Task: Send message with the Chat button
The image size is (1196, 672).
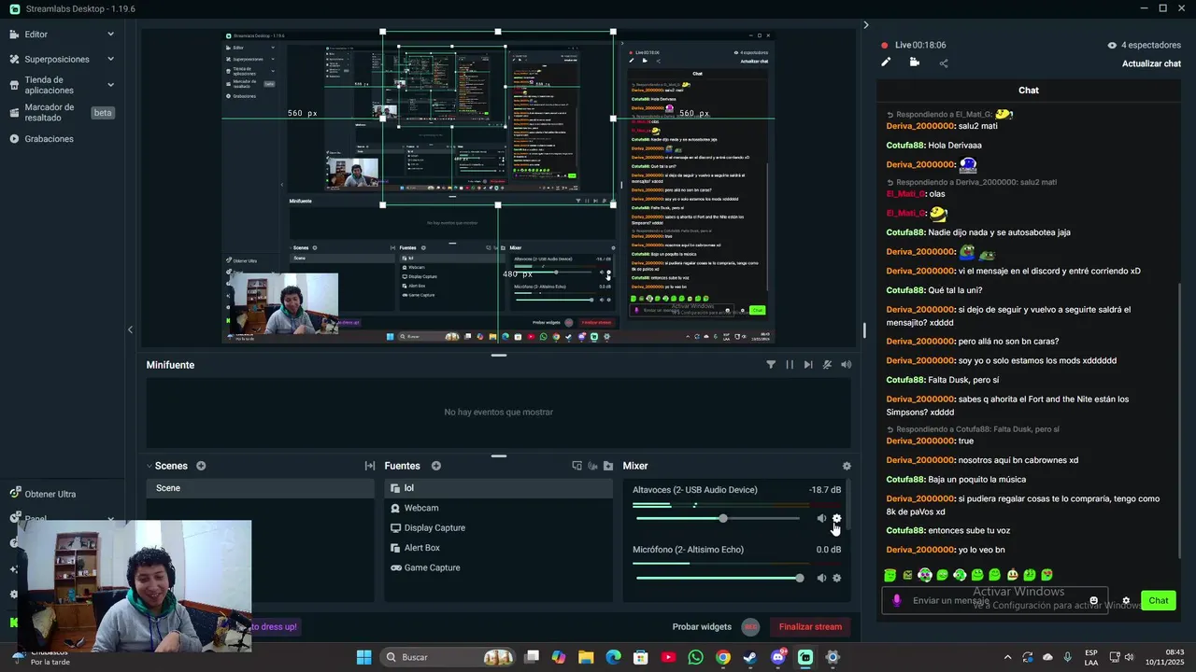Action: pos(1159,600)
